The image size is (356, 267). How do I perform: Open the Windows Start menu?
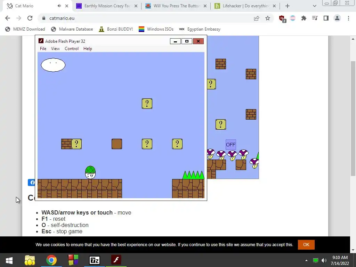click(x=9, y=260)
